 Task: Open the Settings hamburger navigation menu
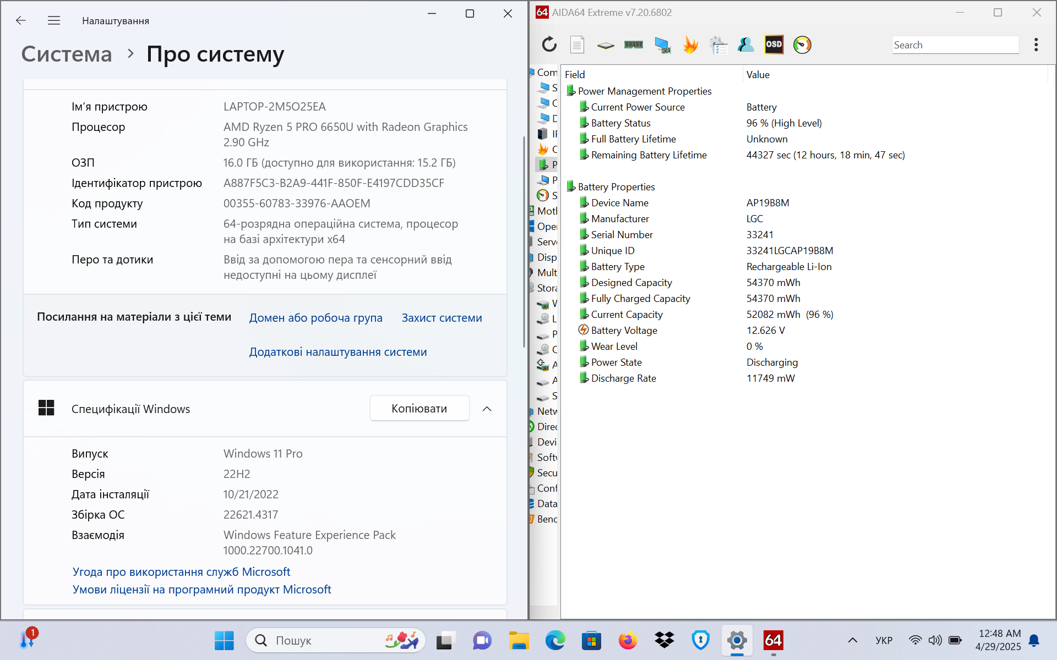[x=54, y=20]
